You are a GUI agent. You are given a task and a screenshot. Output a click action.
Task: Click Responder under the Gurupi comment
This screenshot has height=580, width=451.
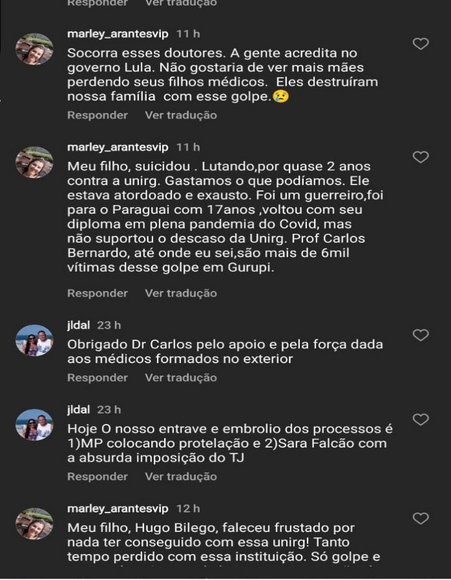pyautogui.click(x=97, y=293)
